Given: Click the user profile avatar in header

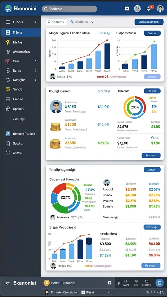Looking at the screenshot, I should pos(160,9).
